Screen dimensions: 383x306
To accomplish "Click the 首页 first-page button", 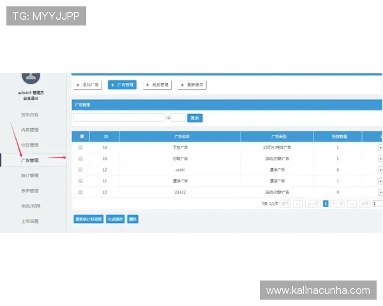I will click(x=285, y=203).
